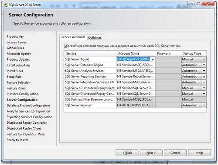Open the Help button
Viewport: 218px width, 165px height.
199,153
